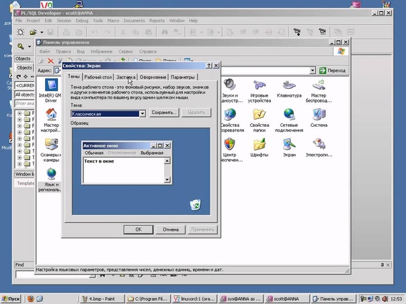Click the Пуск start button
Screen dimensions: 406x304
(13, 299)
